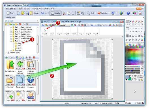
Task: Expand the Pack 1 - Glossy Buttons folder
Action: pos(11,27)
